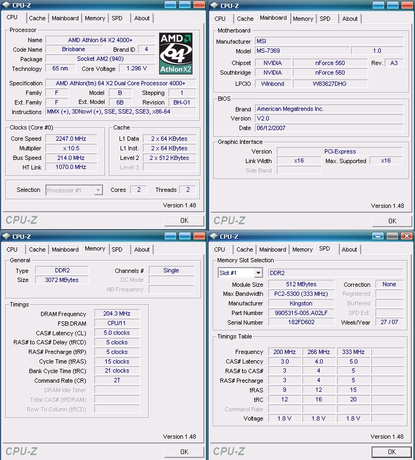
Task: Click CPU-Z title icon in top-left window
Action: pos(6,5)
